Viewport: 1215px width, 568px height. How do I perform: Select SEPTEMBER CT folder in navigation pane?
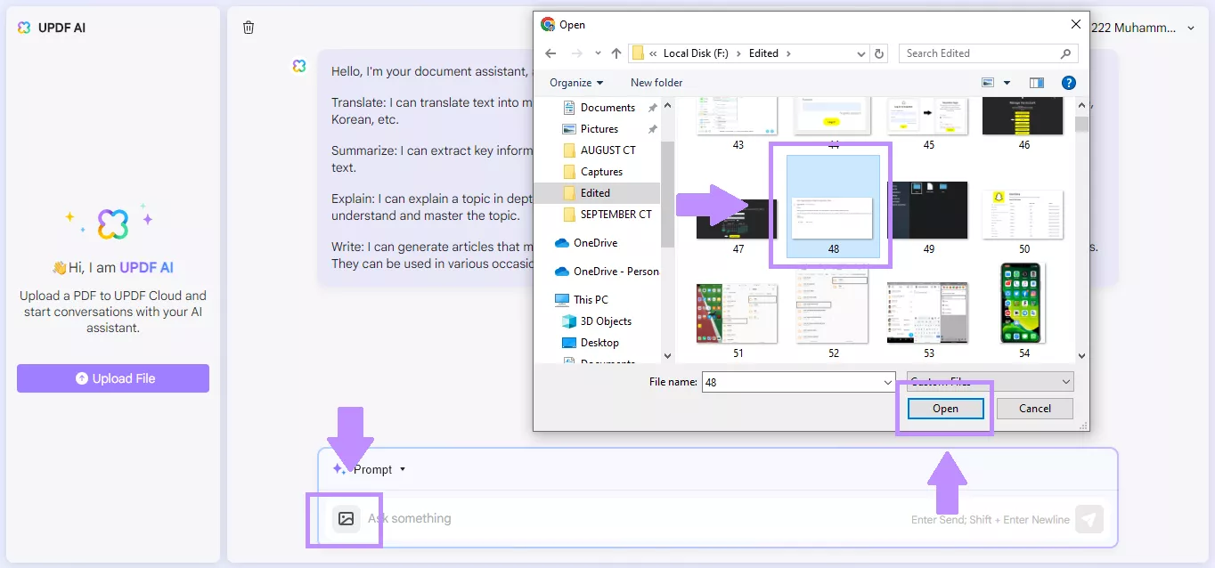pos(616,215)
